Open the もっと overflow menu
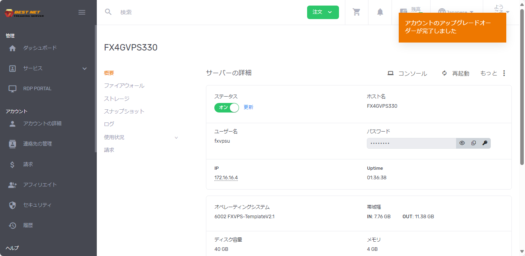The image size is (525, 256). point(489,73)
